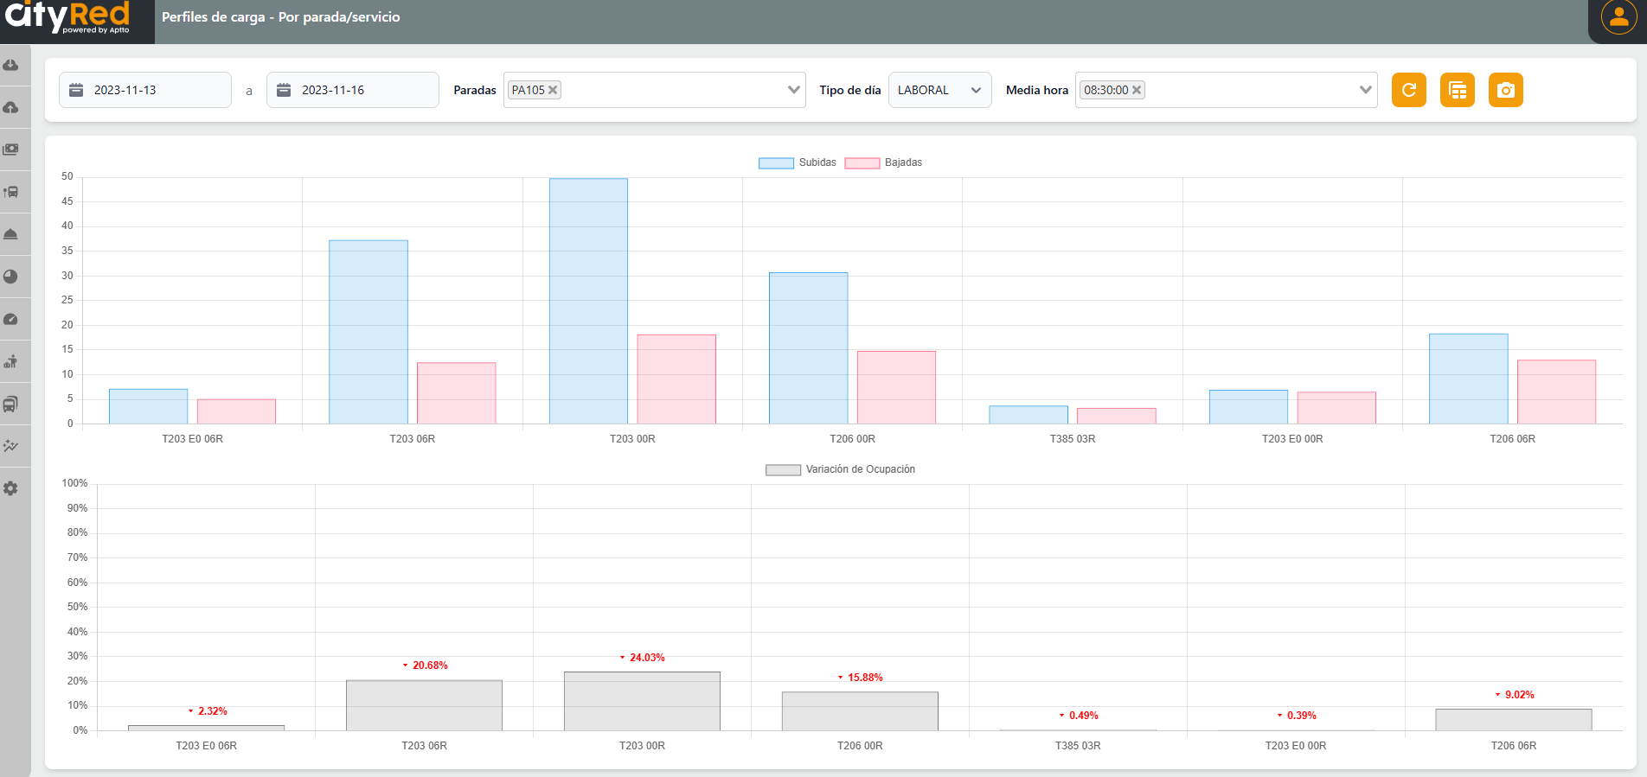
Task: Open the settings gear in sidebar
Action: click(x=11, y=488)
